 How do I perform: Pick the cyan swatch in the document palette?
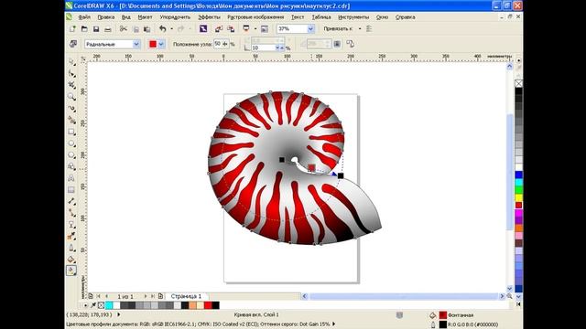pos(109,305)
